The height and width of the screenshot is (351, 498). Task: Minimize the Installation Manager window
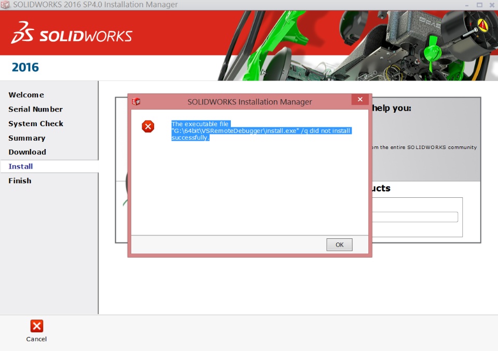click(x=466, y=5)
